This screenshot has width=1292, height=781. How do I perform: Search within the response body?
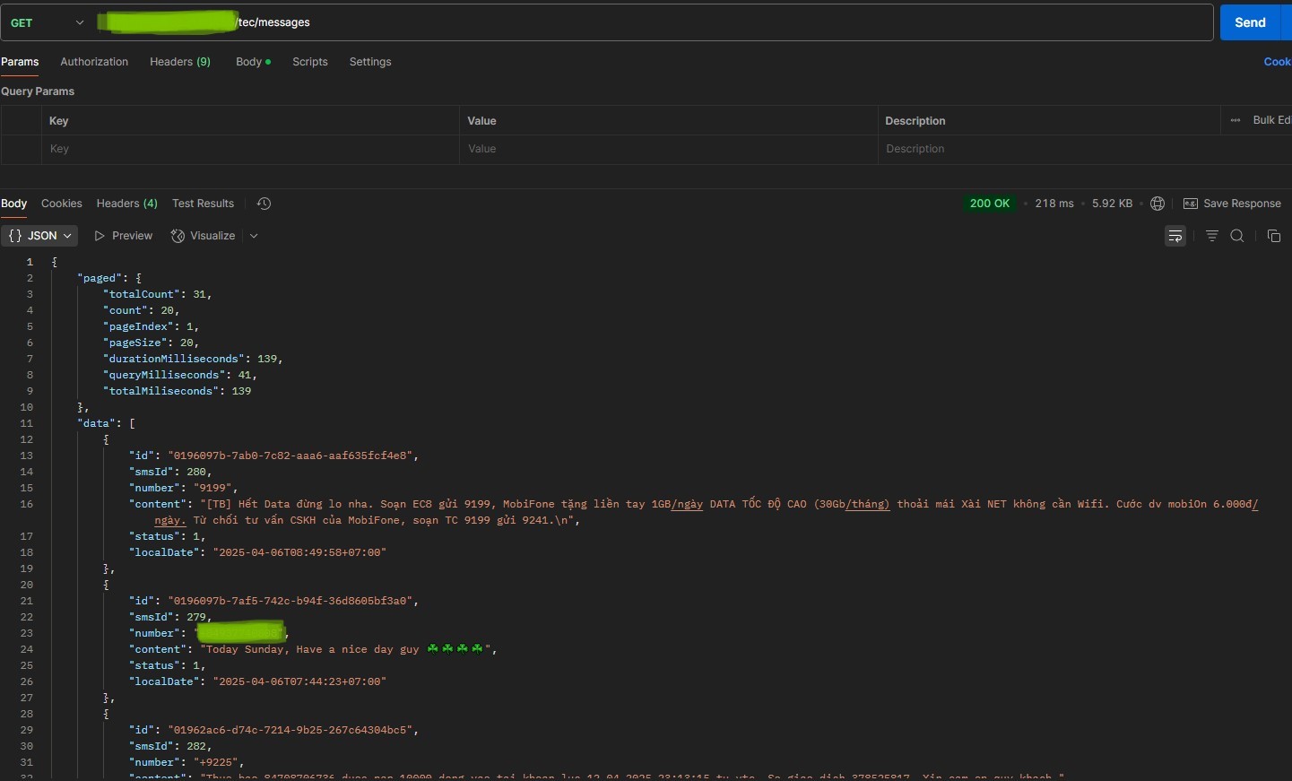[1237, 236]
